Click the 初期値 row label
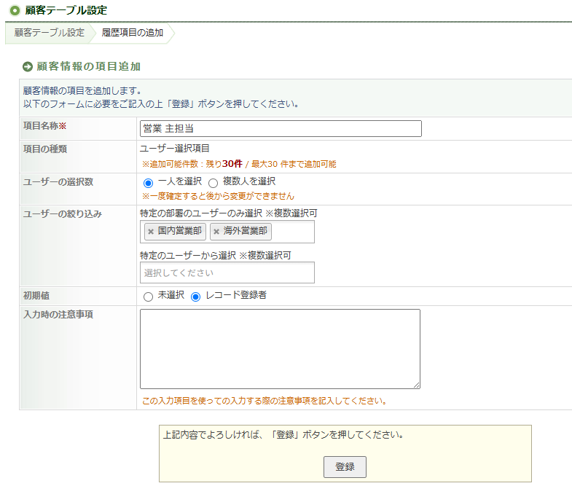572x494 pixels. 36,296
